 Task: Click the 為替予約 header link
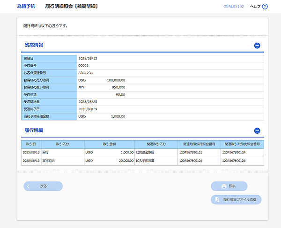click(26, 6)
